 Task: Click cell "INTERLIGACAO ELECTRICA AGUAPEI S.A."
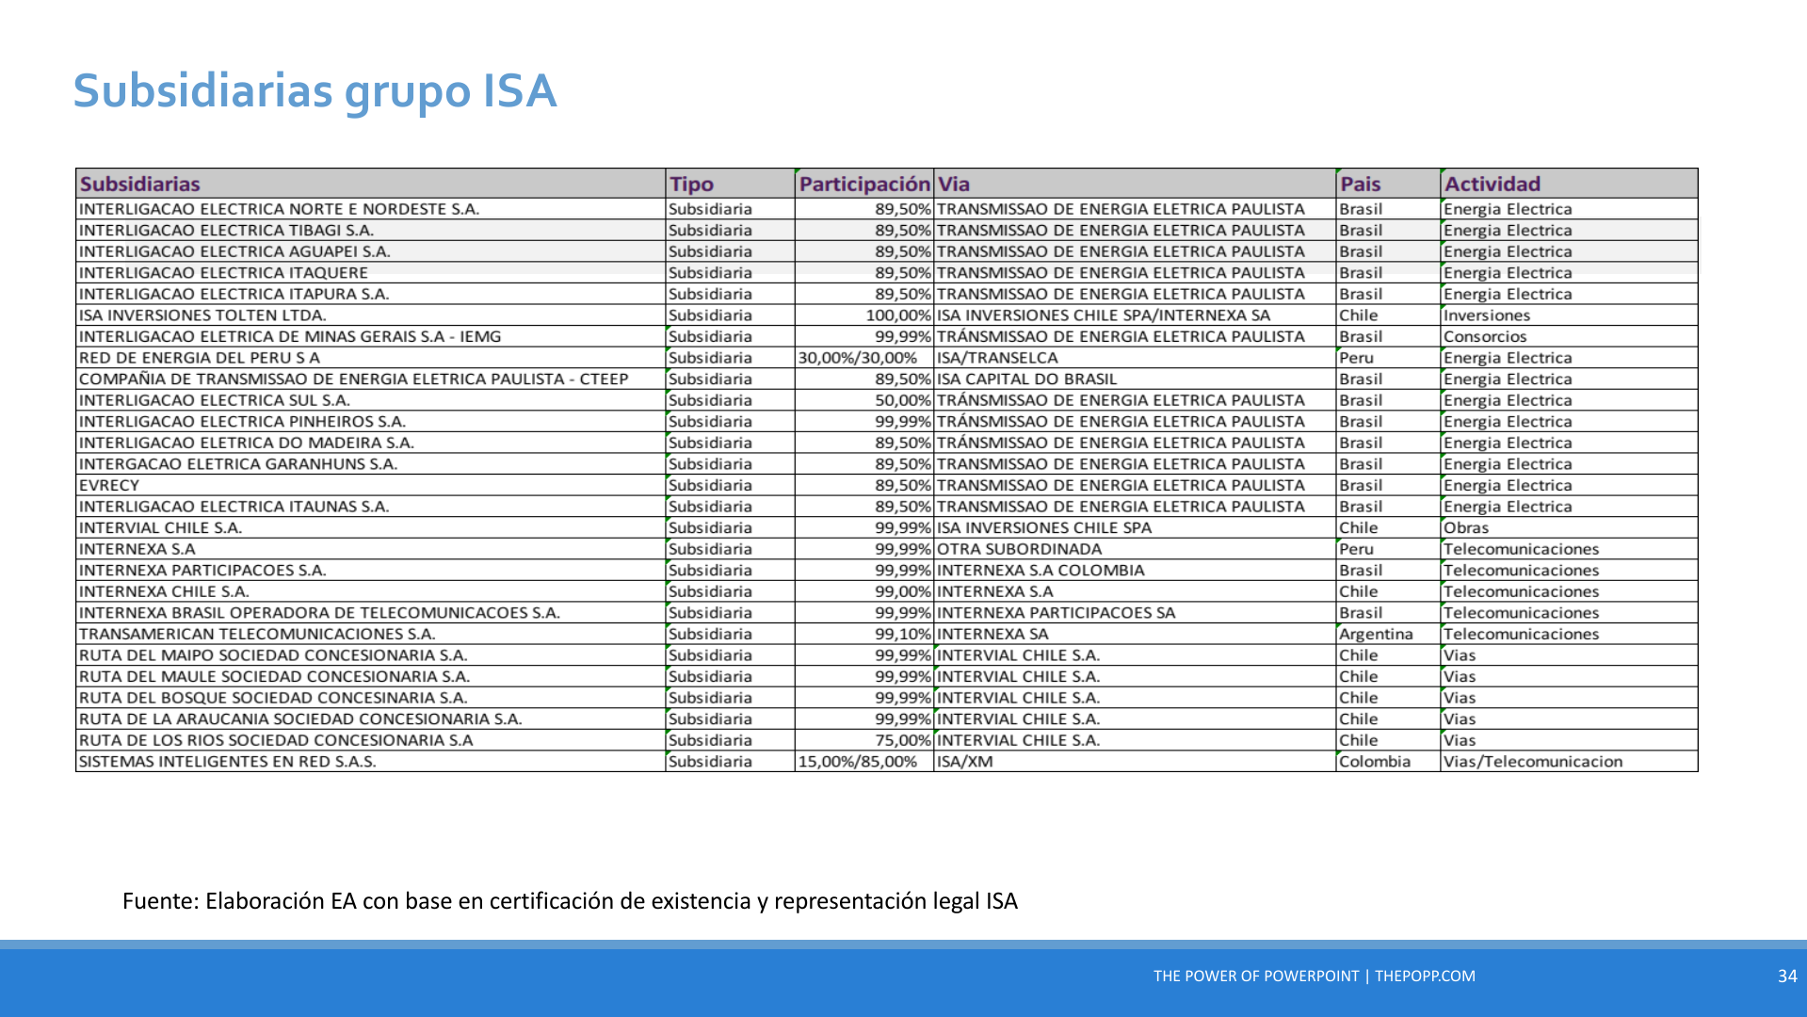click(x=371, y=251)
